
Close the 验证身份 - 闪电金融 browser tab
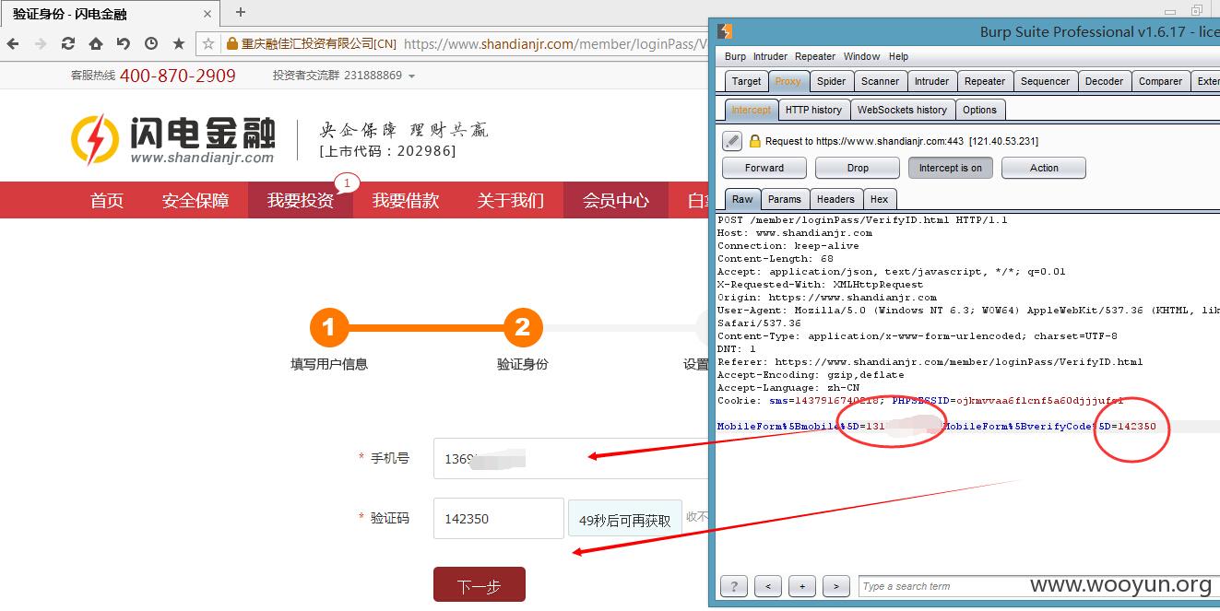click(x=207, y=14)
